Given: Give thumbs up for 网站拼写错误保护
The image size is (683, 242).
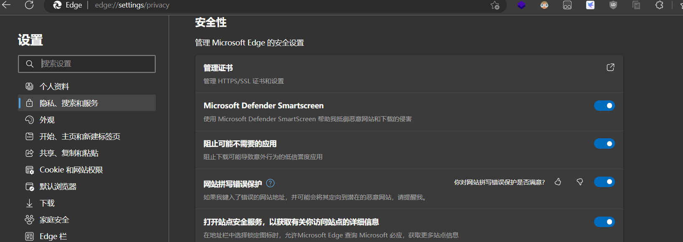Looking at the screenshot, I should coord(558,182).
